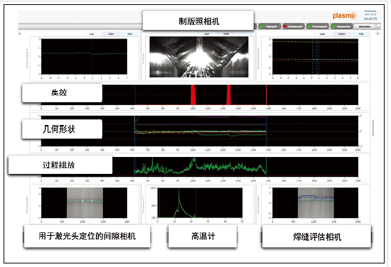Click the pyrometer temperature peak curve

(x=183, y=203)
